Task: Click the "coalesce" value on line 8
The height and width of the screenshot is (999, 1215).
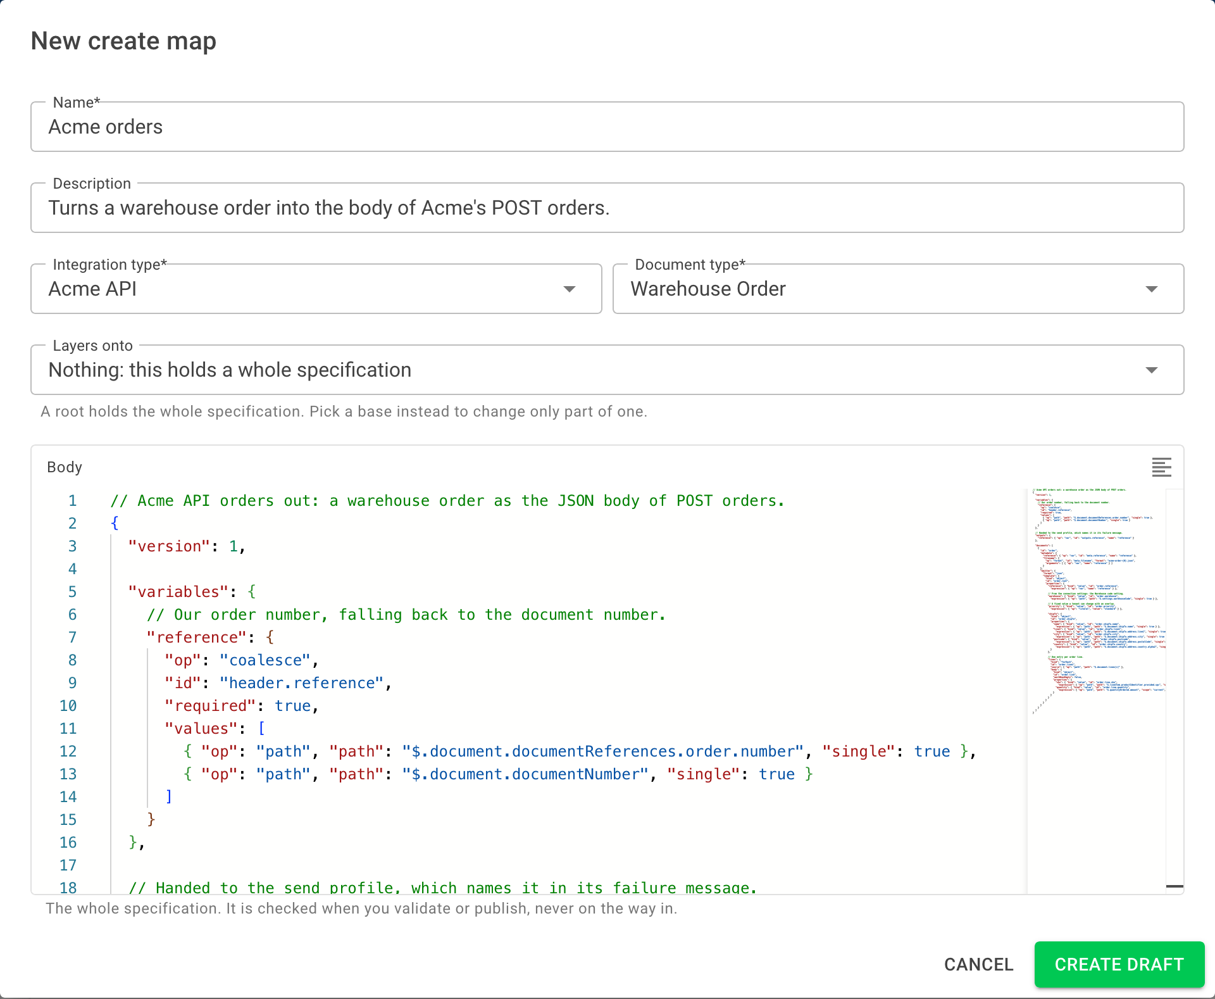Action: (265, 660)
